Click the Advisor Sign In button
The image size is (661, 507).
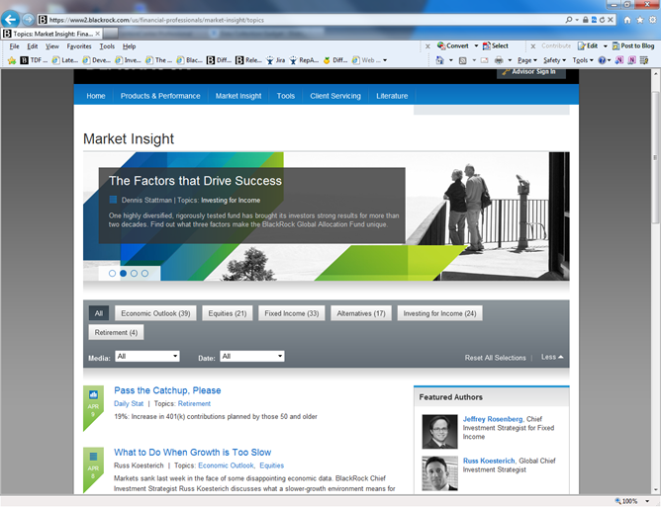[530, 72]
